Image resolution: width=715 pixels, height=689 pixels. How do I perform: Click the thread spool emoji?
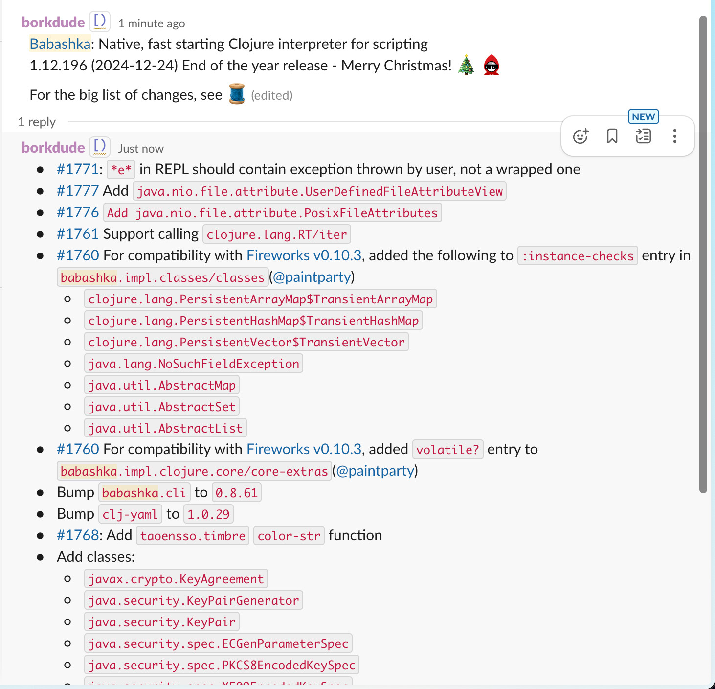237,94
